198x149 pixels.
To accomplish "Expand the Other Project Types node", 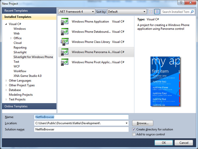I will click(6, 85).
